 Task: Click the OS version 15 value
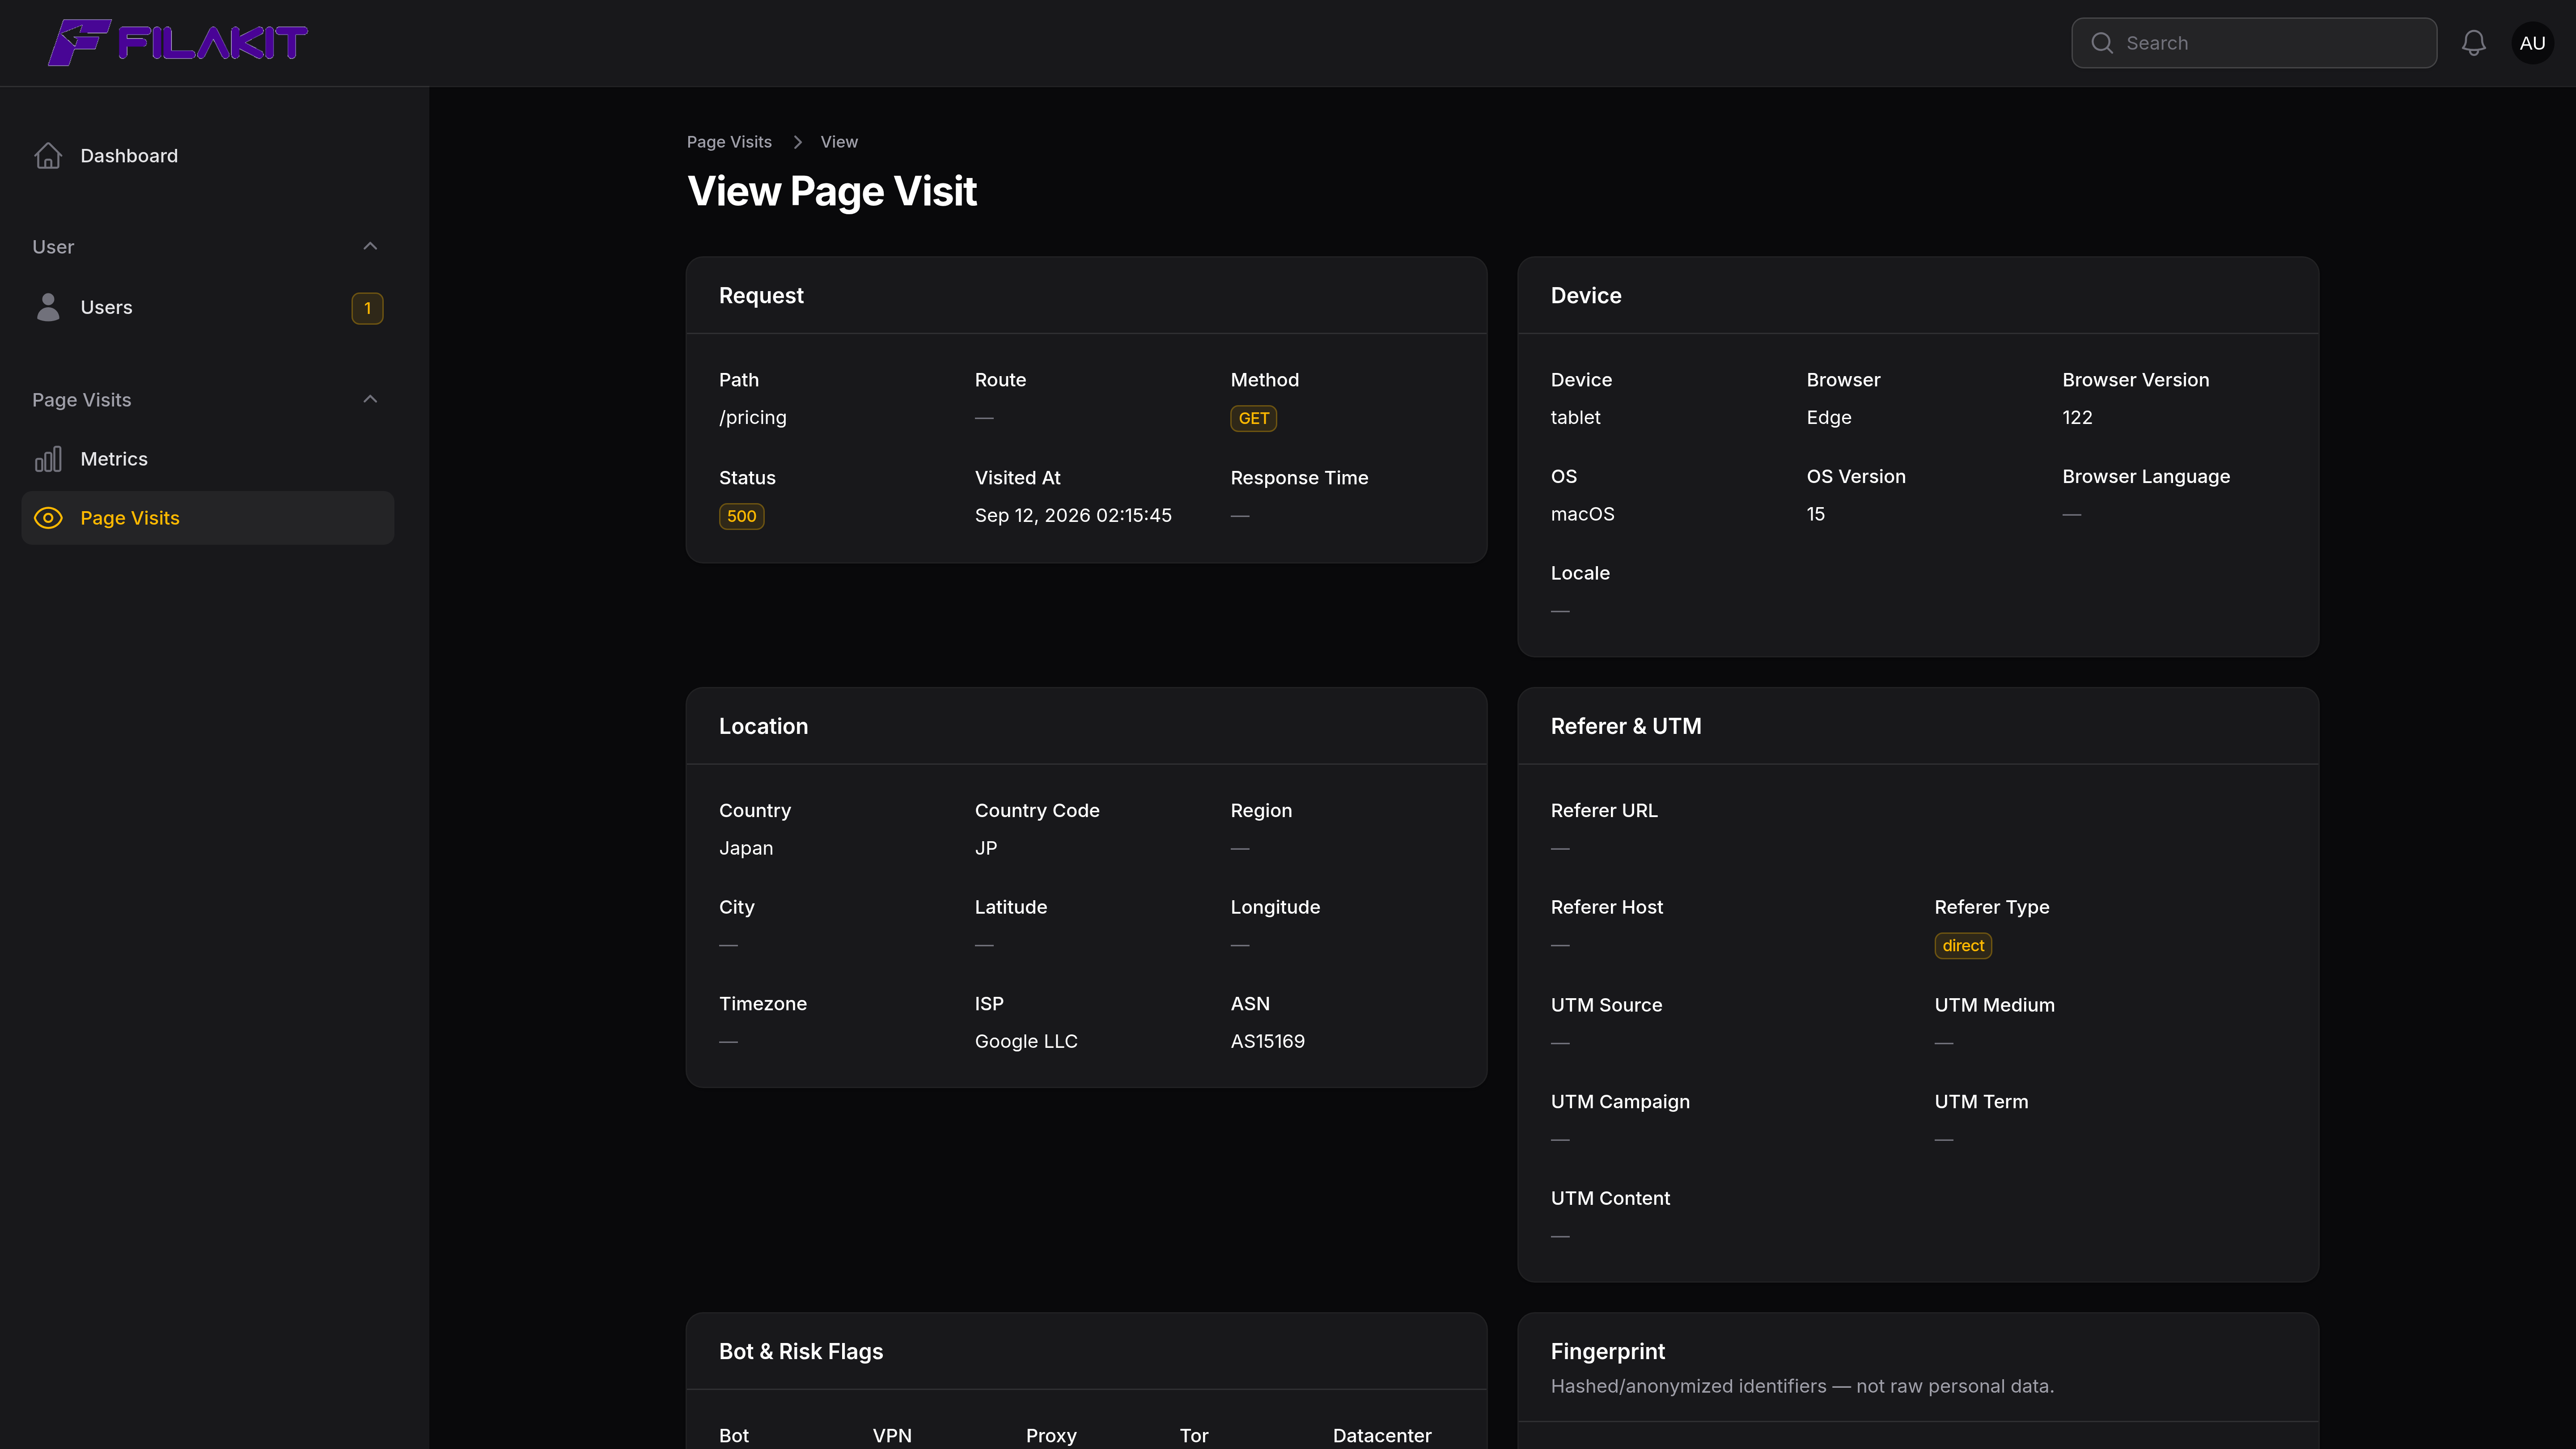coord(1816,514)
